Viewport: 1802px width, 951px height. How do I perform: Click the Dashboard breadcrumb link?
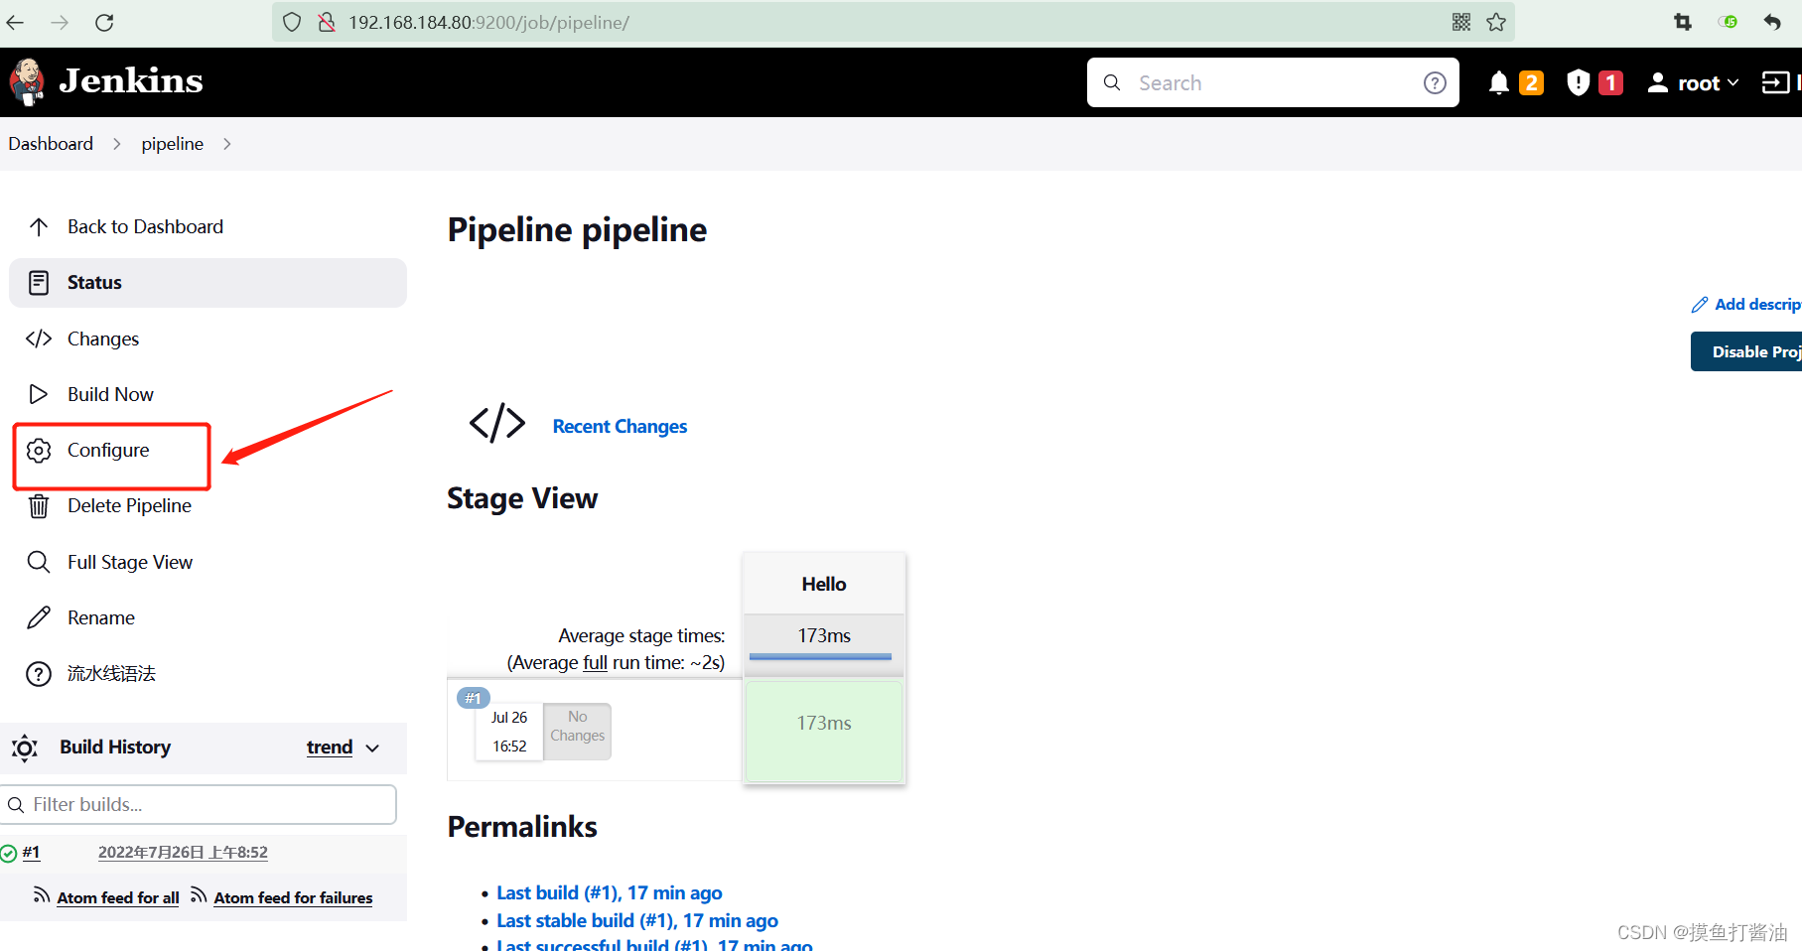tap(51, 144)
